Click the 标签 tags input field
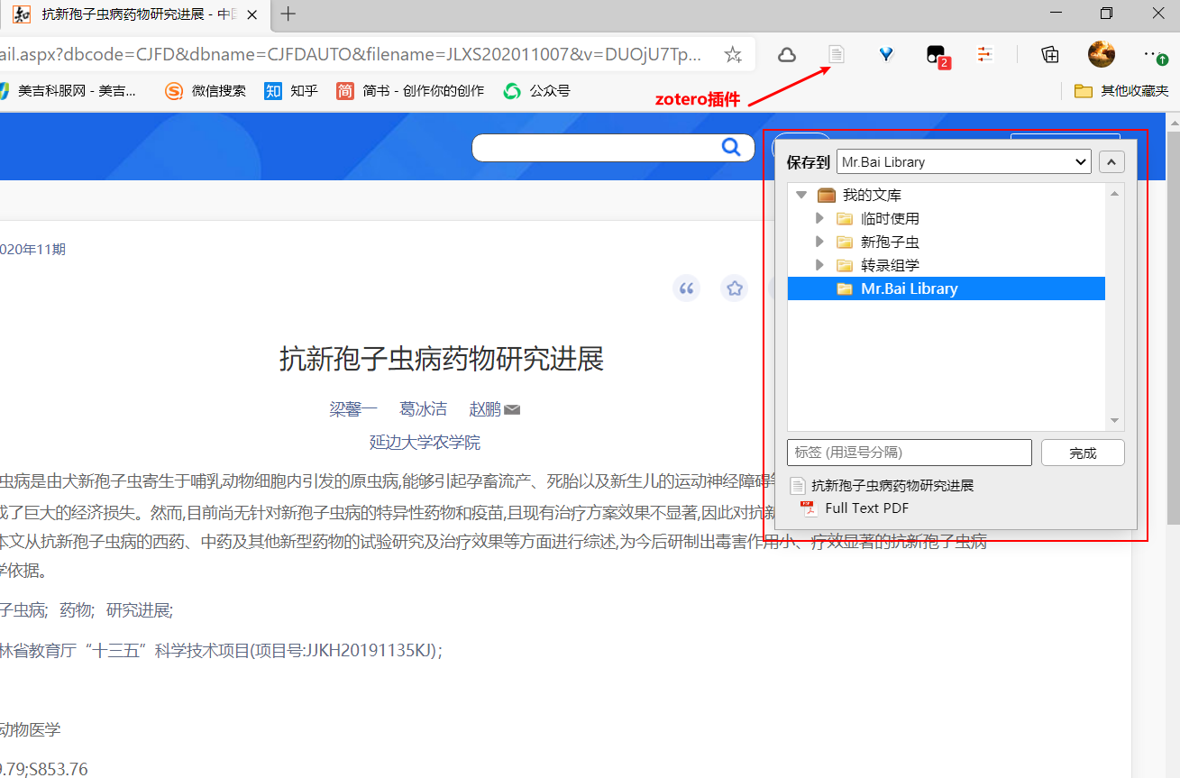This screenshot has height=778, width=1180. coord(910,453)
